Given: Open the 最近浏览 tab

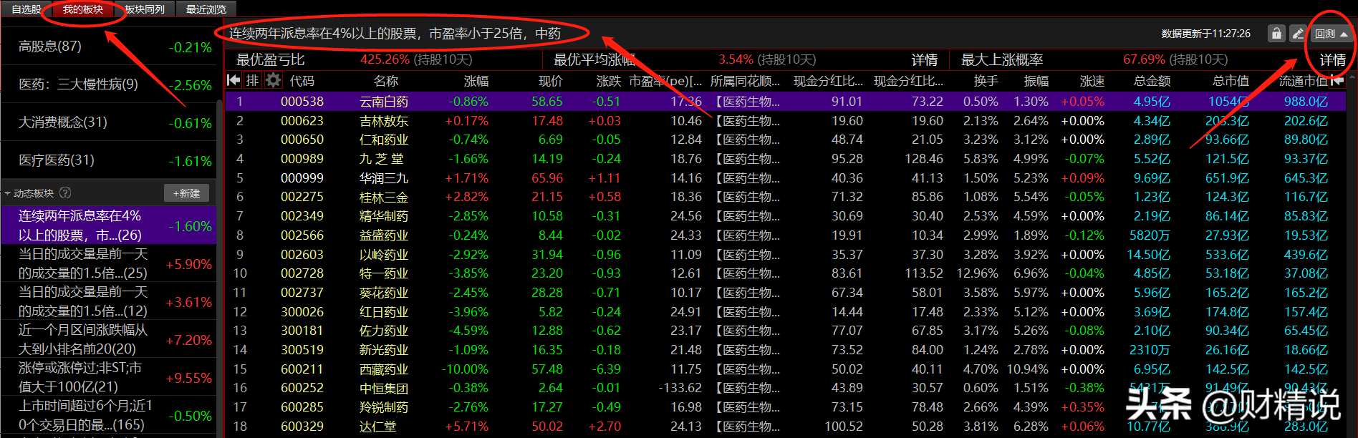Looking at the screenshot, I should (x=206, y=9).
